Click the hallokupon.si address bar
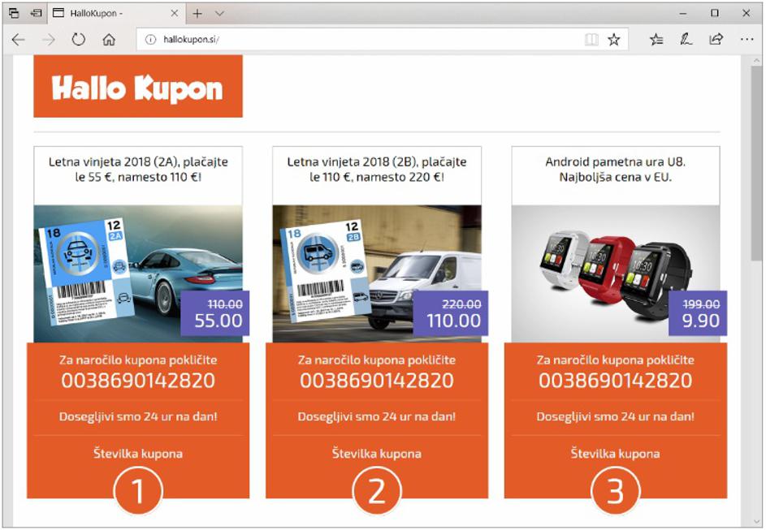The height and width of the screenshot is (530, 766). point(357,39)
